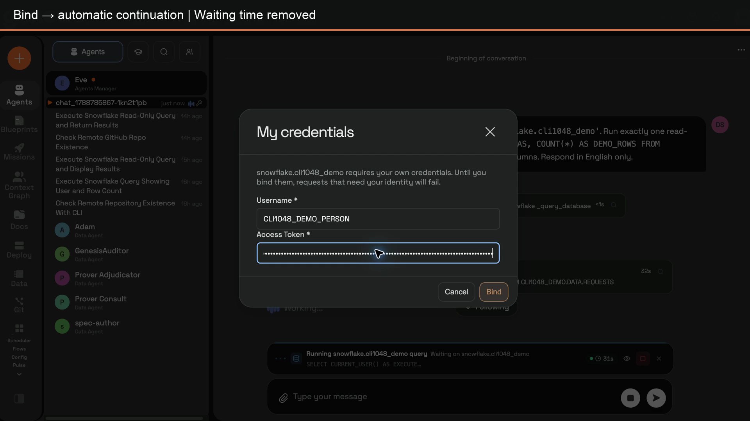Click the Access Token input field
This screenshot has height=421, width=750.
point(378,253)
